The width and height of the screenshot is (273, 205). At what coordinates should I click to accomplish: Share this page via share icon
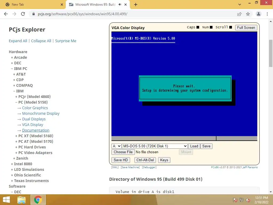[x=239, y=14]
